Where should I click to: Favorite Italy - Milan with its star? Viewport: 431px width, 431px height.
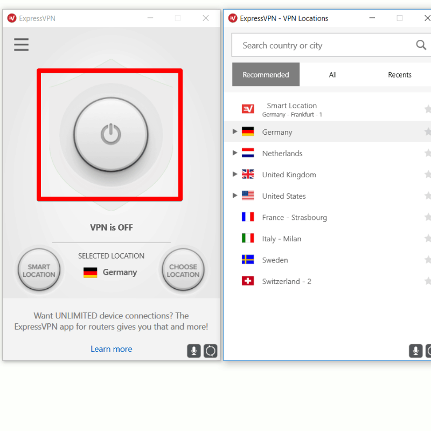tap(428, 238)
